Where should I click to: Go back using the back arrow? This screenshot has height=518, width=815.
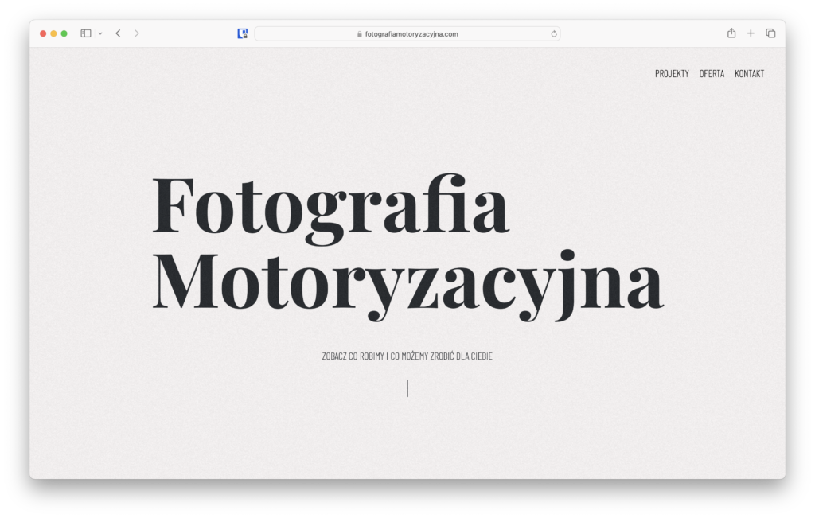pyautogui.click(x=118, y=33)
